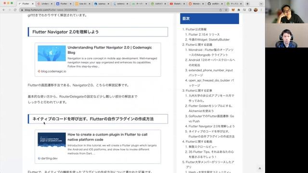The width and height of the screenshot is (308, 173).
Task: Click the scroll-to-top arrow at the page's bottom right
Action: [260, 168]
